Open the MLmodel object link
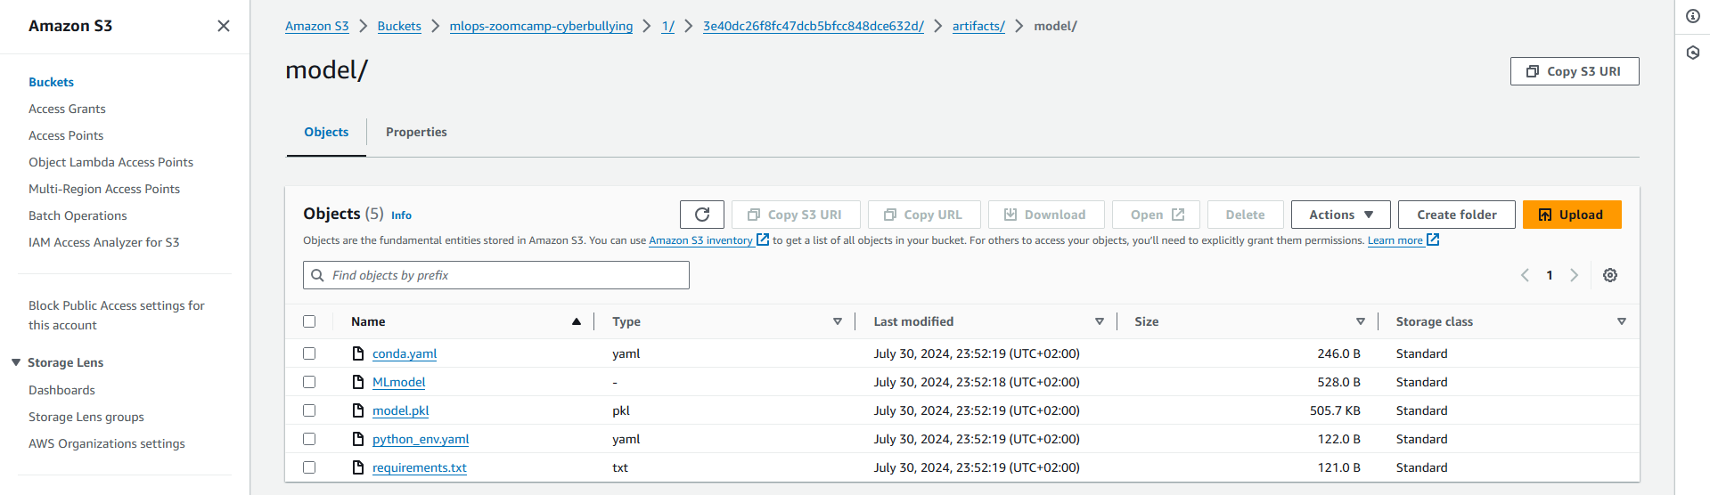 [398, 382]
